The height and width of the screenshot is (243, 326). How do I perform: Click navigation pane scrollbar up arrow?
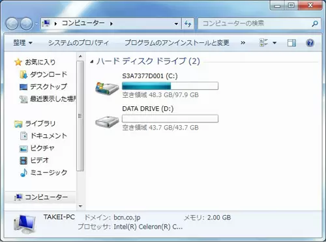(x=80, y=57)
